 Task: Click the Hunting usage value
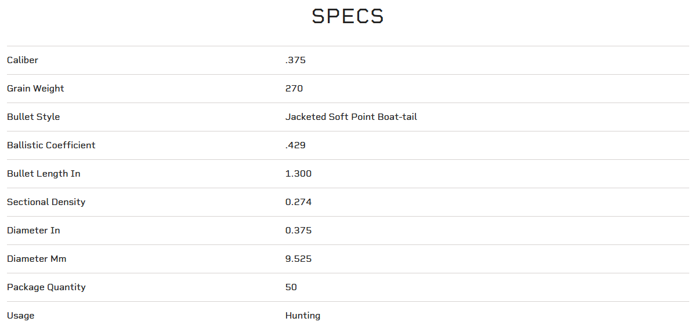tap(303, 316)
